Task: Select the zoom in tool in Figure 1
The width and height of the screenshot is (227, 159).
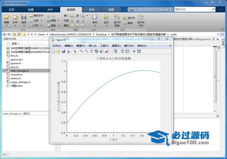Action: (x=82, y=51)
